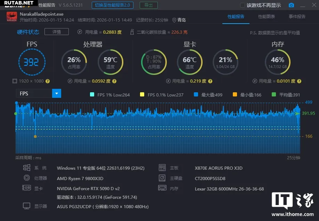319x221 pixels.
Task: Click the 切换至性能报告2.0 button
Action: tap(113, 5)
